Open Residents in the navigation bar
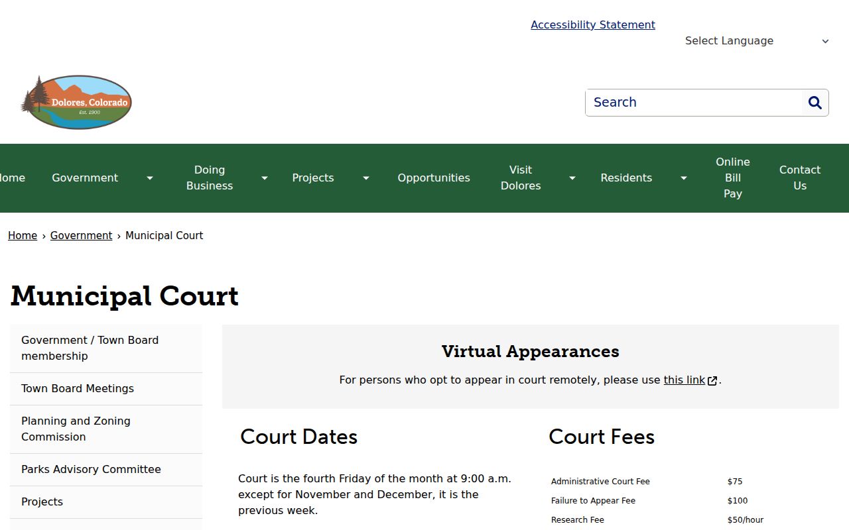Image resolution: width=849 pixels, height=530 pixels. (x=626, y=178)
